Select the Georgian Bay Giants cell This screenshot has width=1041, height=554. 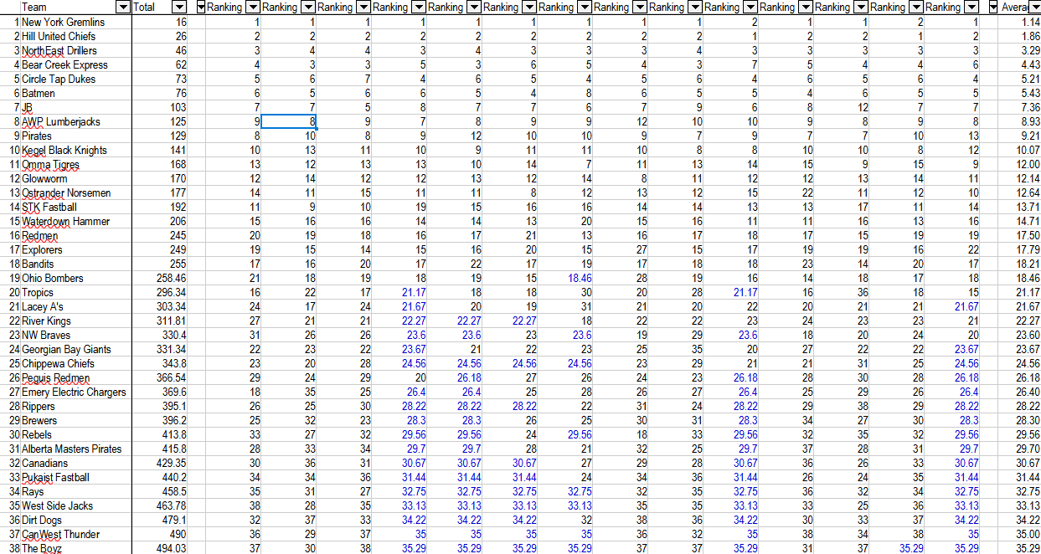pos(66,349)
